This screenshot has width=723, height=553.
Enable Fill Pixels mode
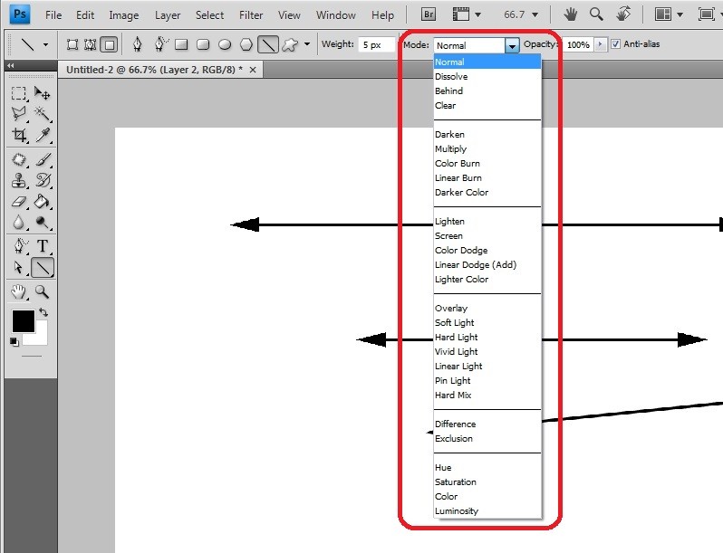(110, 44)
